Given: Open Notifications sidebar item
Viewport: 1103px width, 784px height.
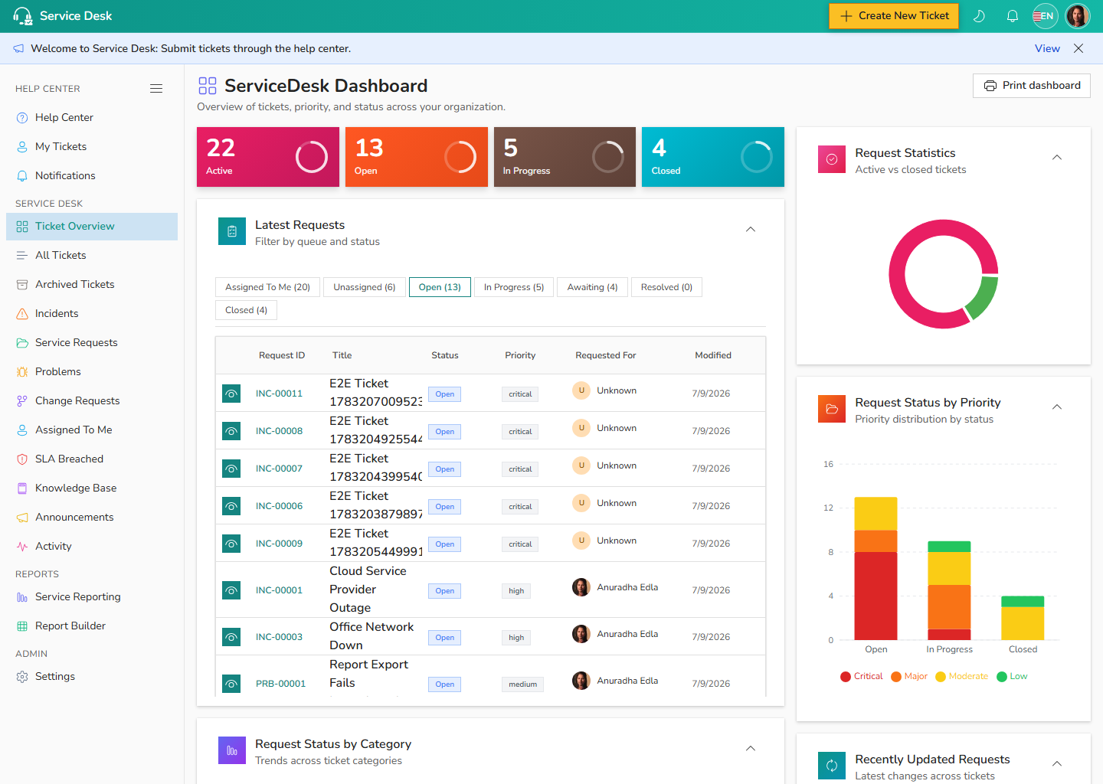Looking at the screenshot, I should coord(92,175).
